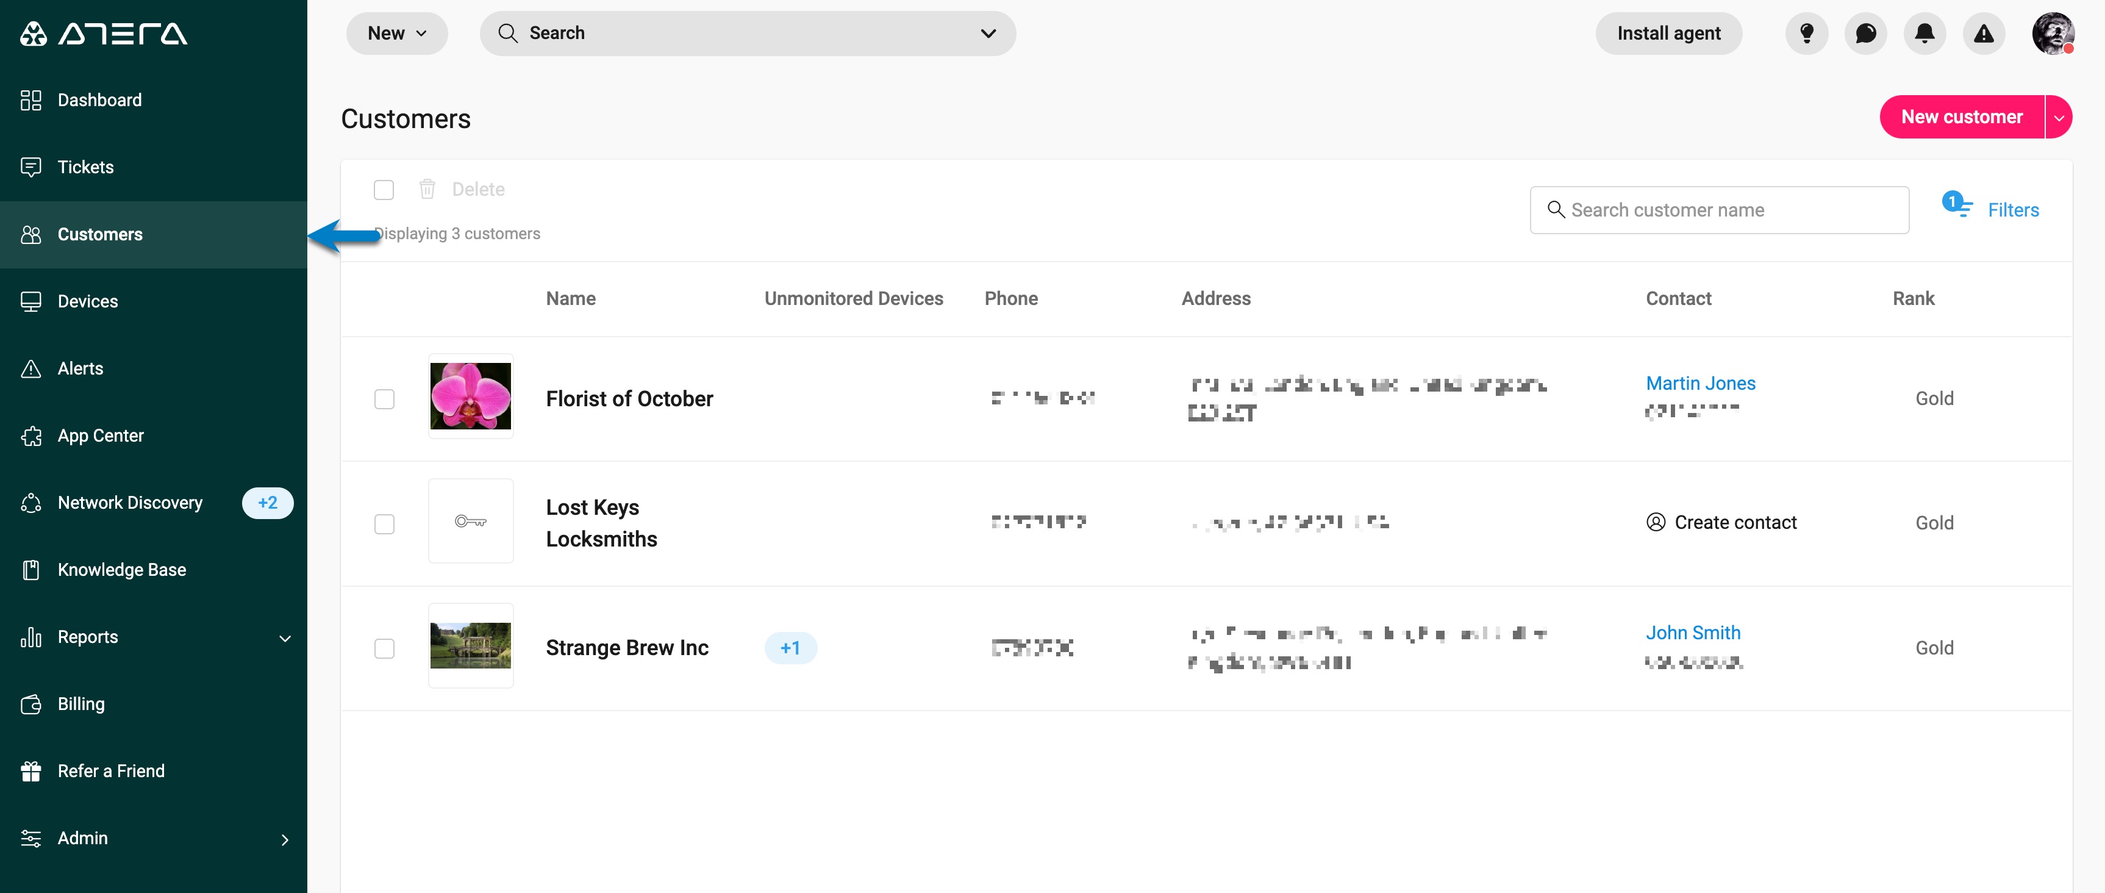
Task: Click magnifier icon in top Search bar
Action: coord(507,34)
